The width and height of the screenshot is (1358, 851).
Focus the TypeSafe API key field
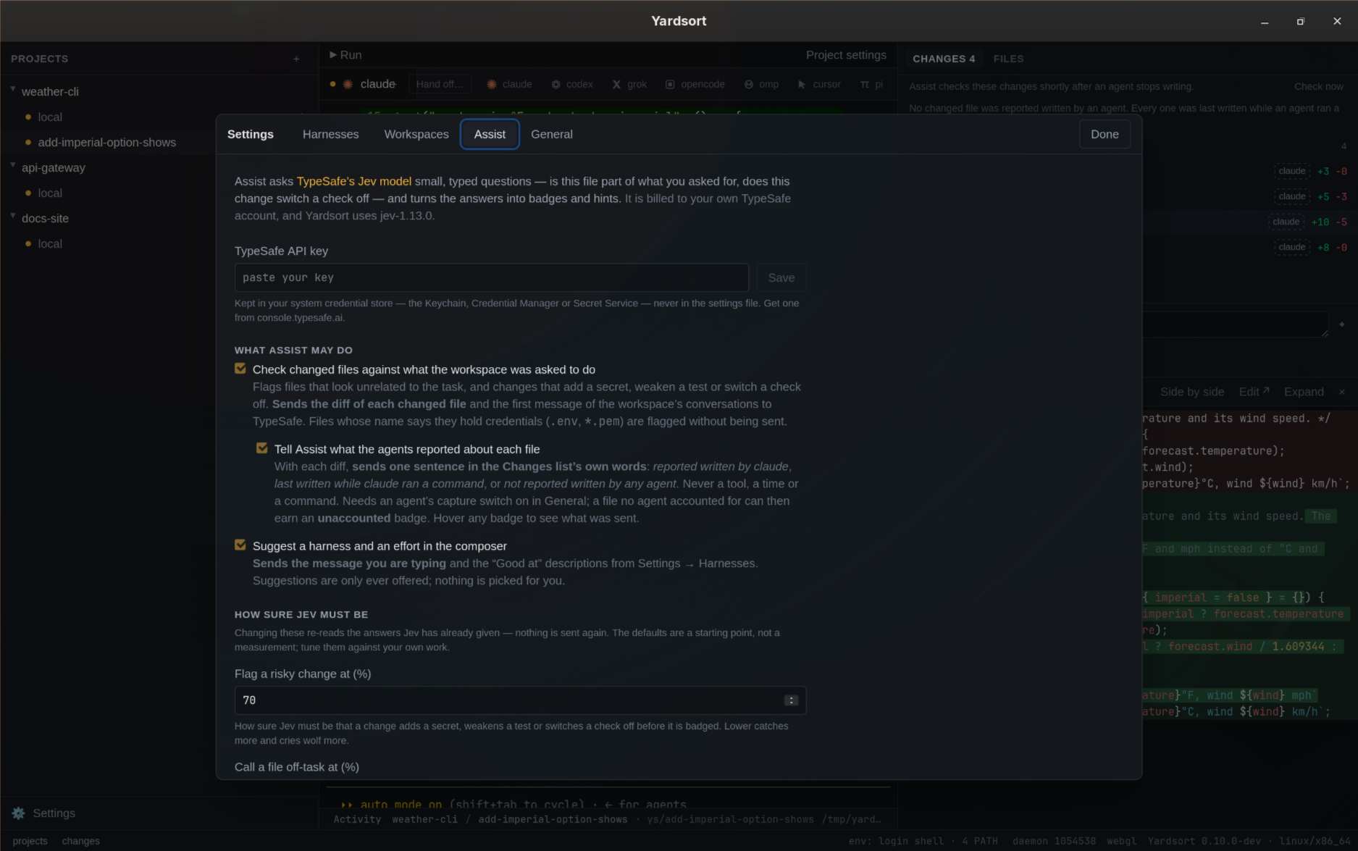(491, 277)
